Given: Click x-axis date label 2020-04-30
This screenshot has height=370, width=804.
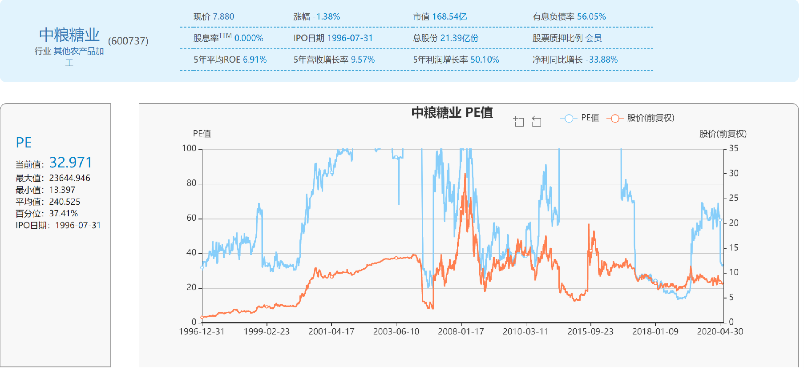Looking at the screenshot, I should point(720,332).
